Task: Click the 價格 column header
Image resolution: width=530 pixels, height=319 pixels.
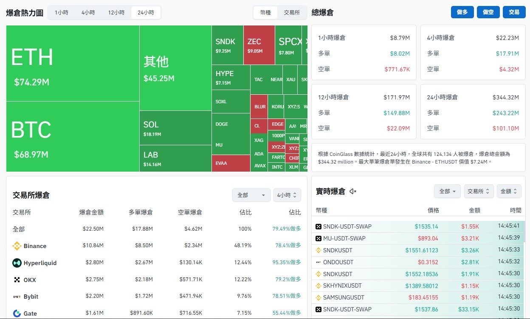Action: [x=433, y=210]
